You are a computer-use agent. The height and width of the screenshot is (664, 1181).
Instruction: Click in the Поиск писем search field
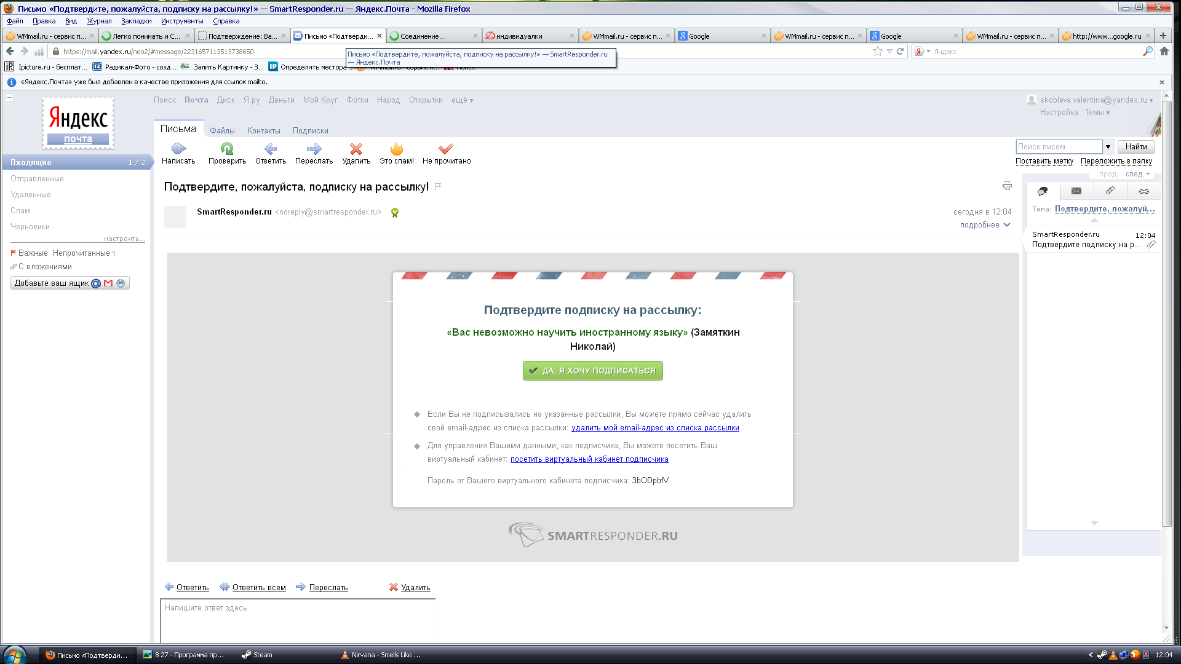click(1059, 147)
